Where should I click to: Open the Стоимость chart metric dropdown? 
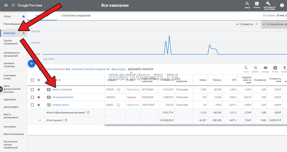tap(247, 24)
